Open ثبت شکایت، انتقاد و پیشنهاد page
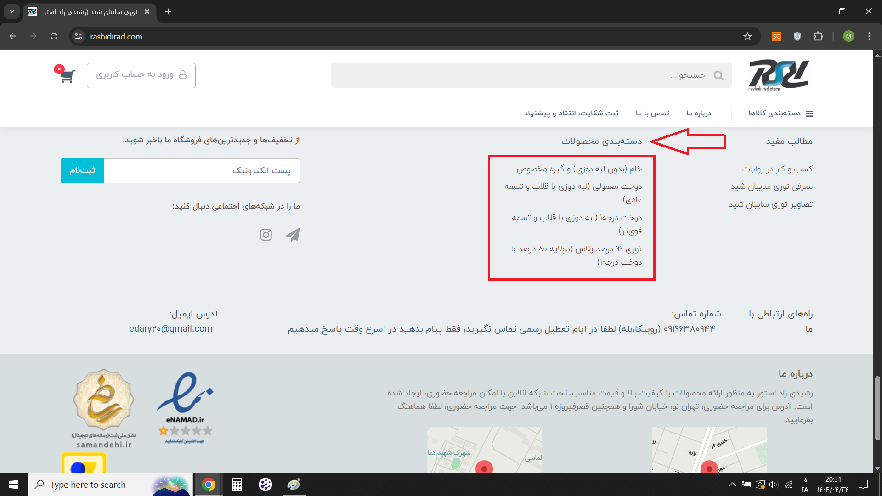The height and width of the screenshot is (496, 882). pos(571,113)
